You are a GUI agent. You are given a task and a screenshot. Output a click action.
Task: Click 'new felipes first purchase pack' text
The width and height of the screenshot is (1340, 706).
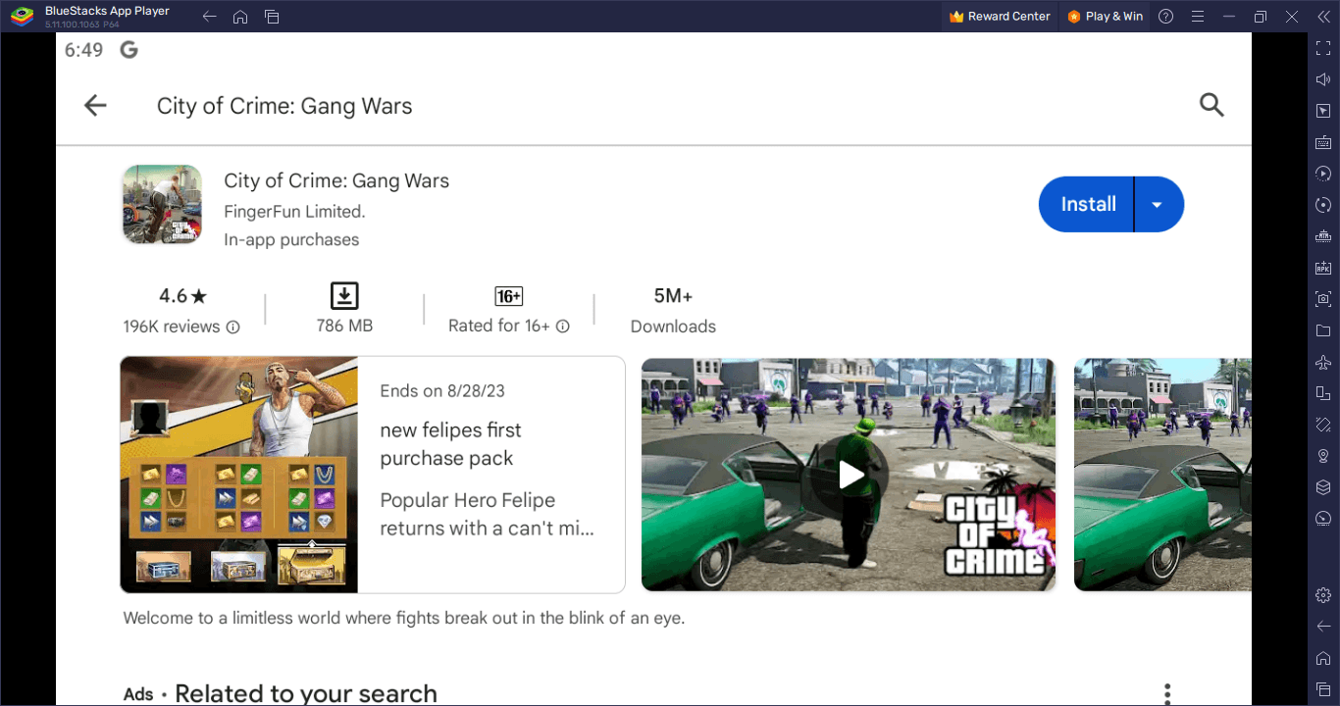tap(450, 444)
